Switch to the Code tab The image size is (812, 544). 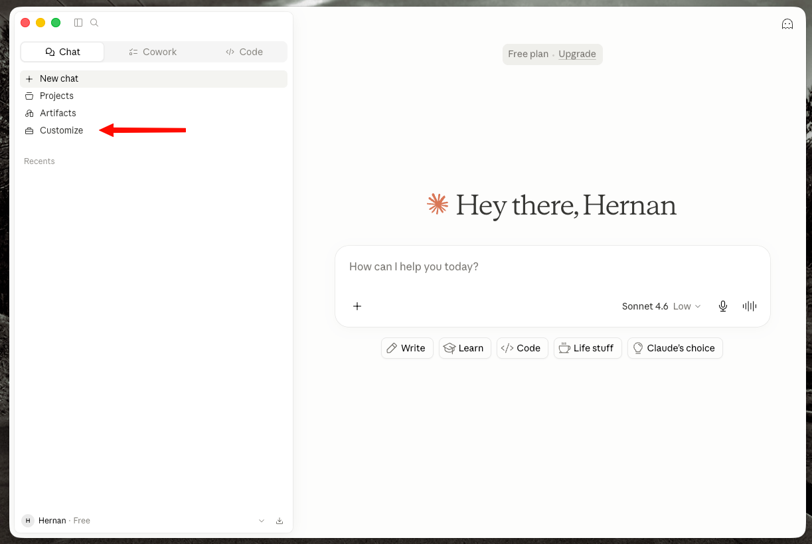pyautogui.click(x=244, y=52)
